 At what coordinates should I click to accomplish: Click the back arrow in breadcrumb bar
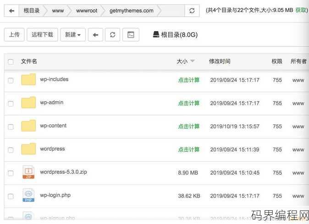(x=11, y=11)
